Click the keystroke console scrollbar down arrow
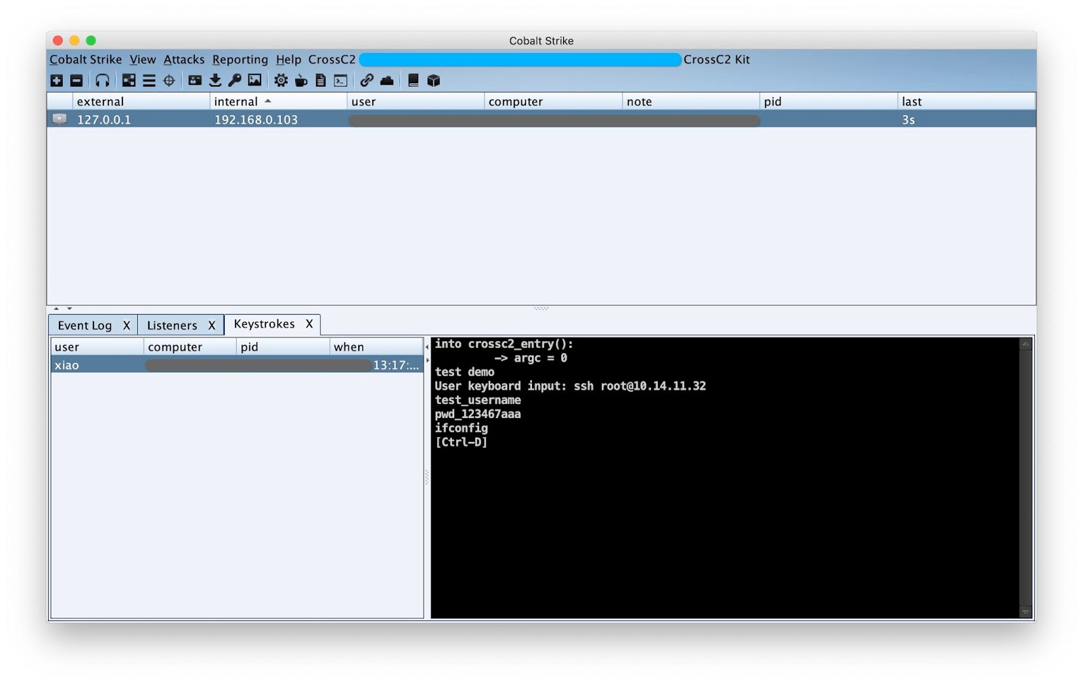Image resolution: width=1083 pixels, height=684 pixels. pos(1025,612)
